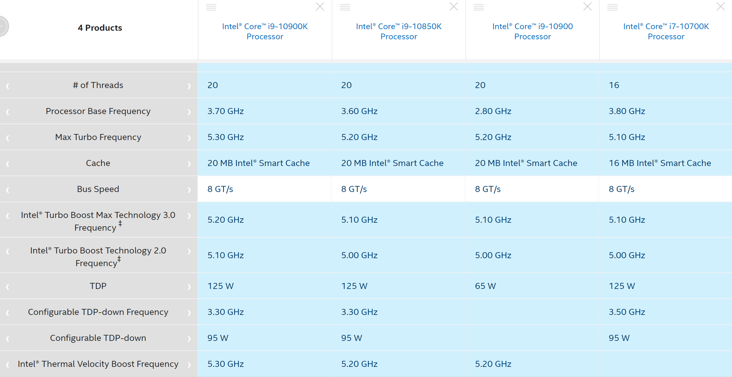
Task: Click the partially visible round button at left edge
Action: [4, 26]
